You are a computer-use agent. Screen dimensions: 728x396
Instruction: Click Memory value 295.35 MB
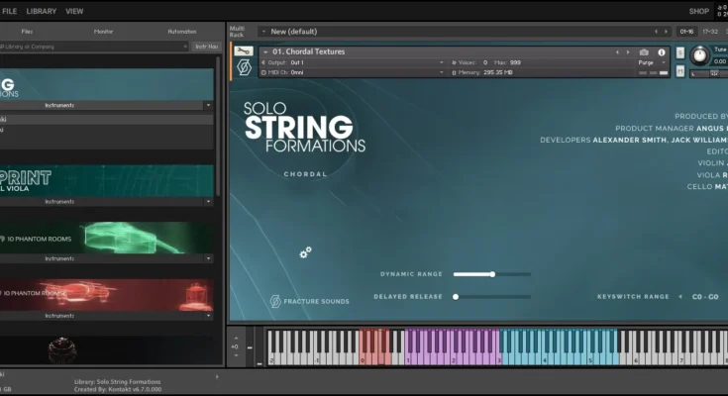tap(497, 73)
